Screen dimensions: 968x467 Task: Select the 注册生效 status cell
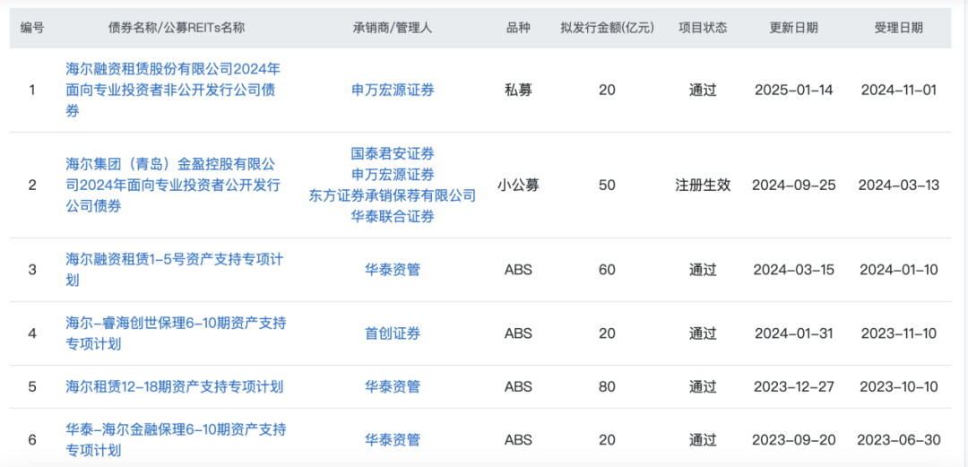point(703,186)
